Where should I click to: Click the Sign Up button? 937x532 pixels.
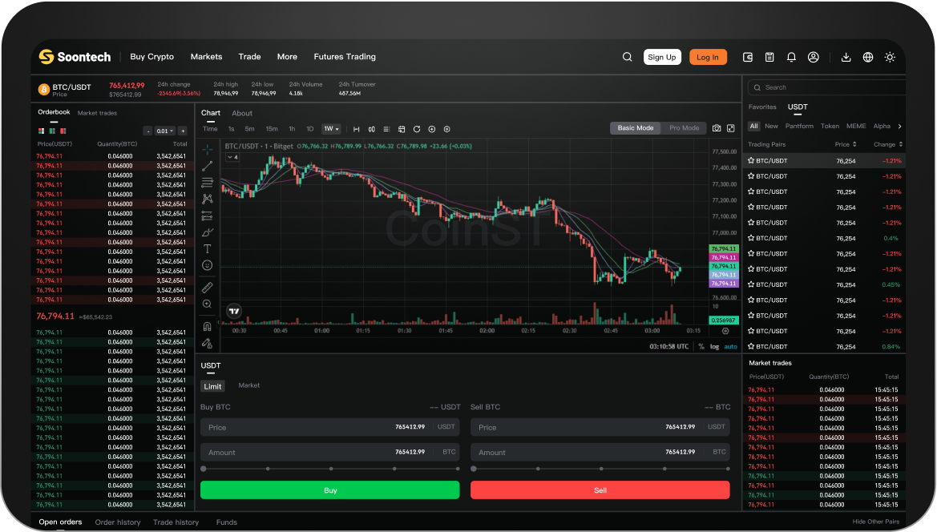(662, 57)
